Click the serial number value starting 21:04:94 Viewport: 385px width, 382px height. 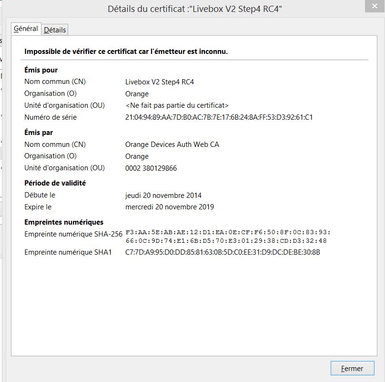point(219,117)
